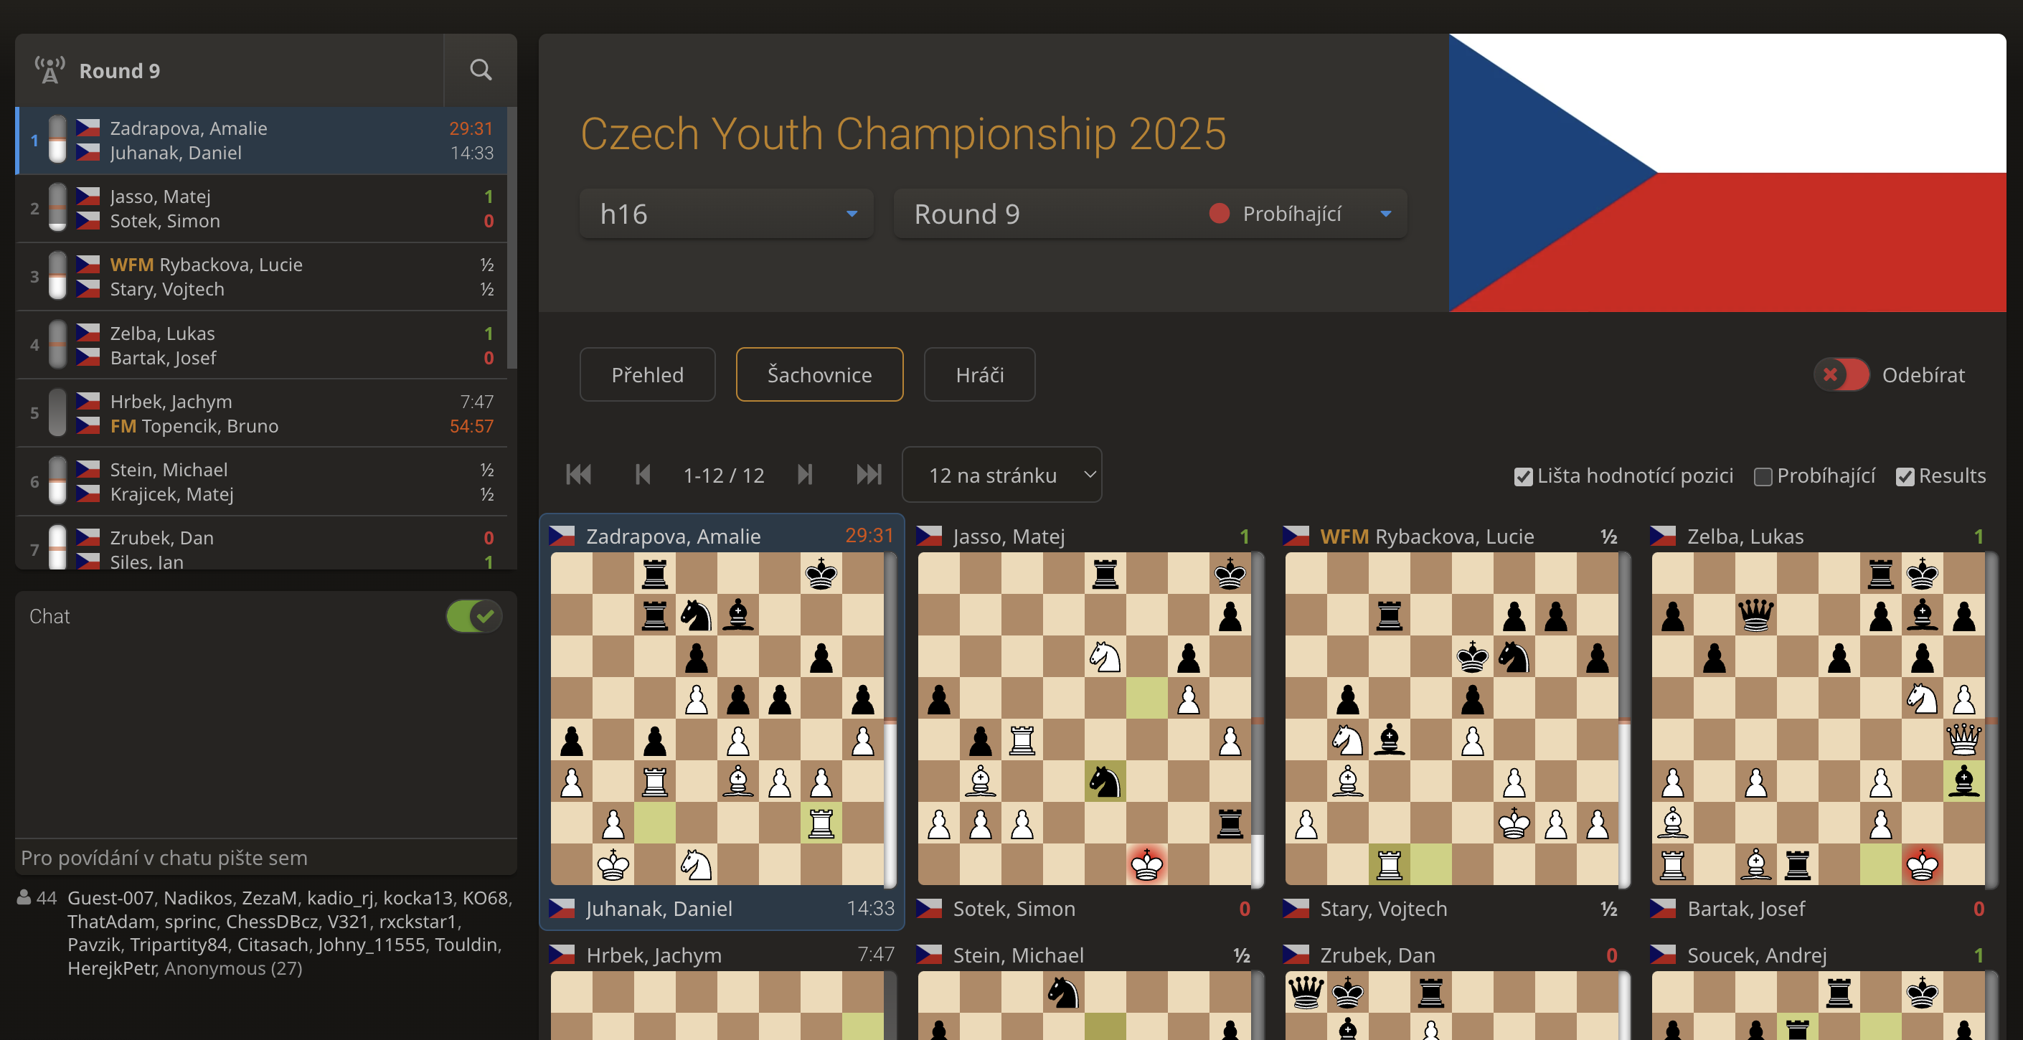Jump to last page of boards
The image size is (2023, 1040).
[x=869, y=475]
